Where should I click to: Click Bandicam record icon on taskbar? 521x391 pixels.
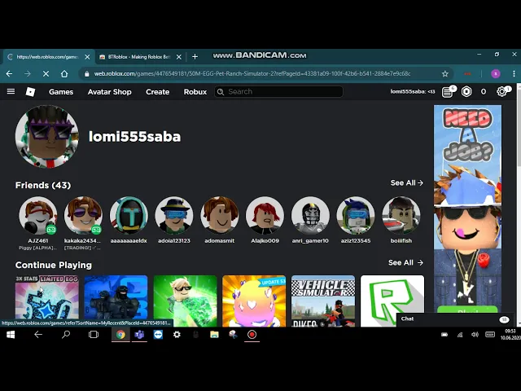point(252,335)
